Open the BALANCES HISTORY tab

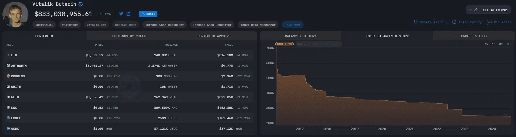point(300,36)
